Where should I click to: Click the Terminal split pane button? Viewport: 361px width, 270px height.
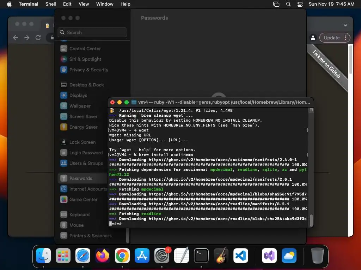(x=311, y=110)
